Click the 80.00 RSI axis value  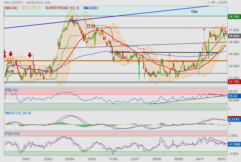coord(233,92)
